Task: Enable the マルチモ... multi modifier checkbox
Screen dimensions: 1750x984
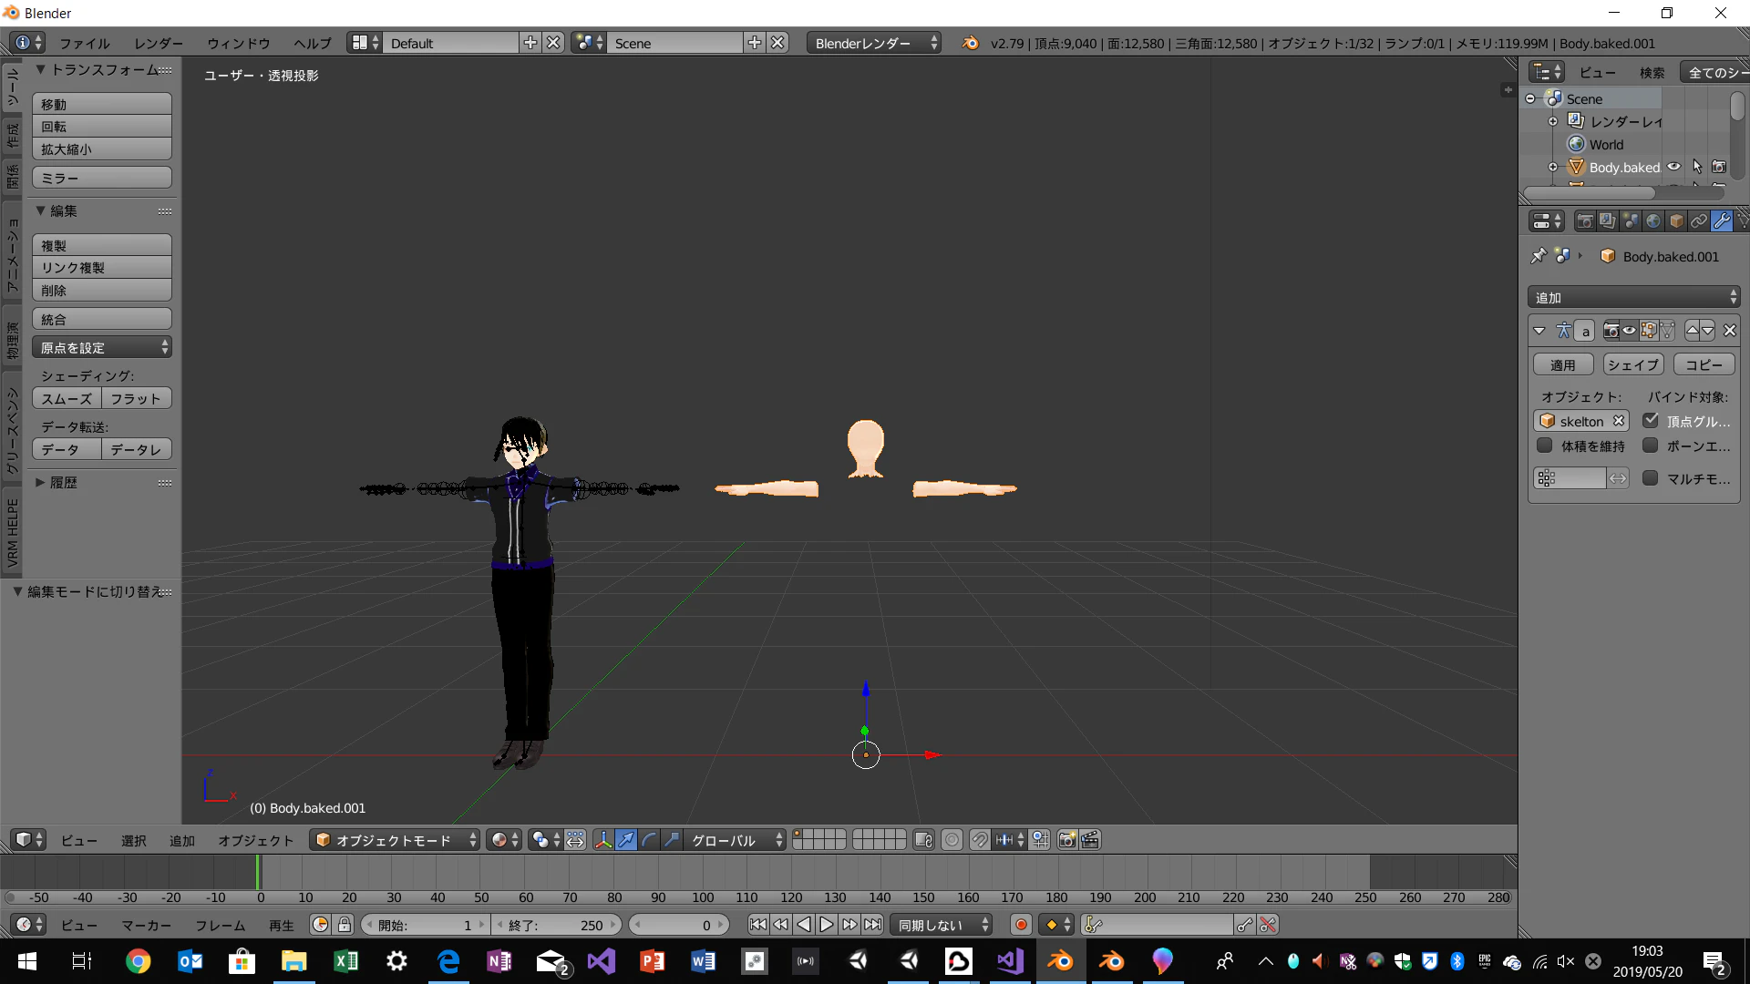Action: pos(1650,477)
